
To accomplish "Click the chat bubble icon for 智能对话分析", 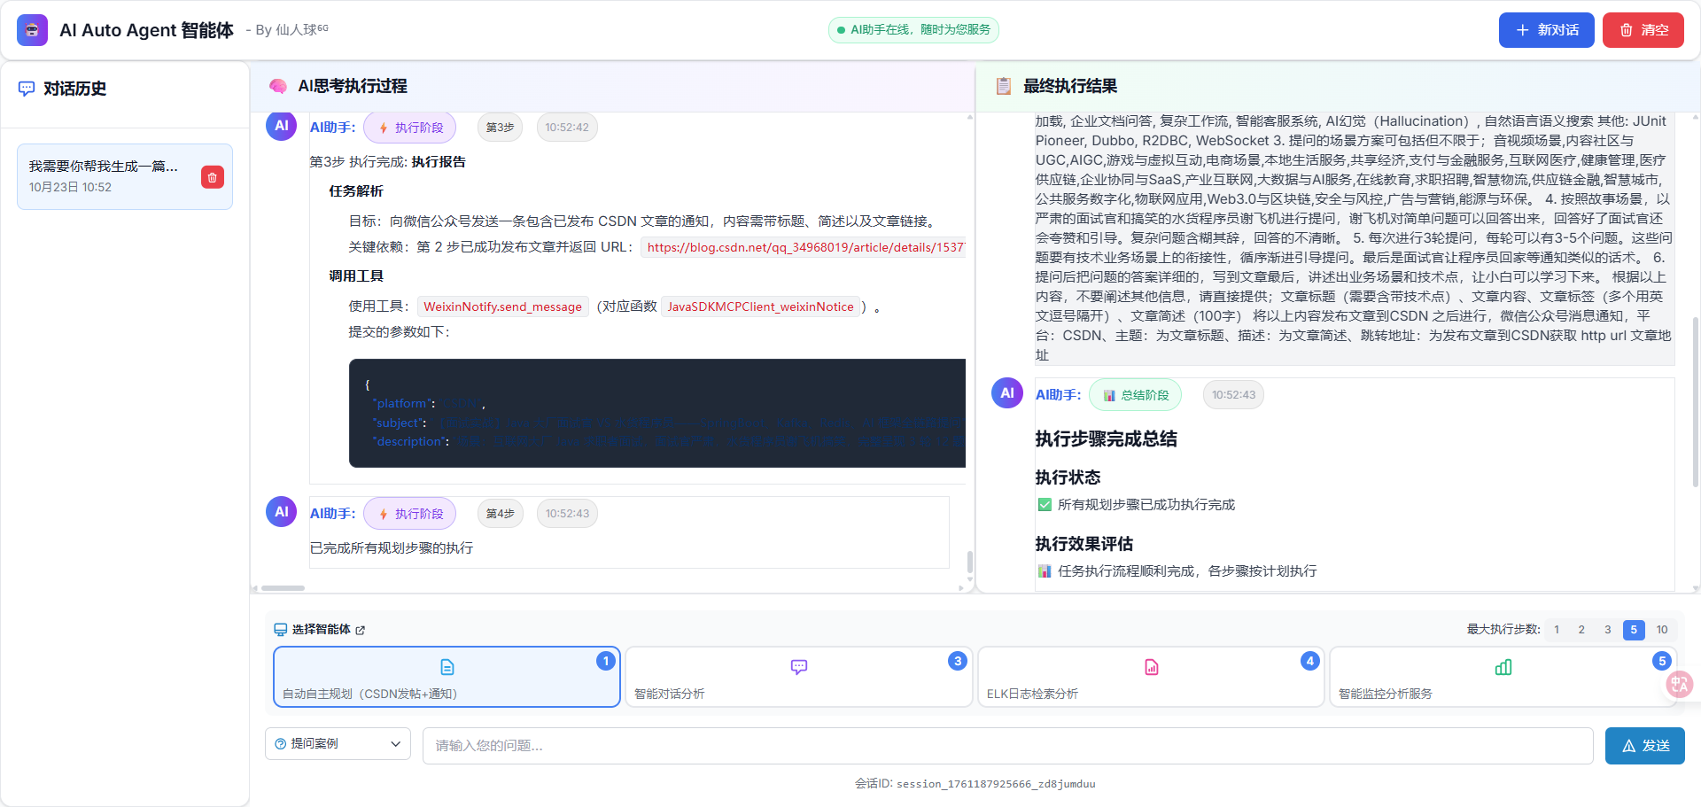I will pos(798,667).
